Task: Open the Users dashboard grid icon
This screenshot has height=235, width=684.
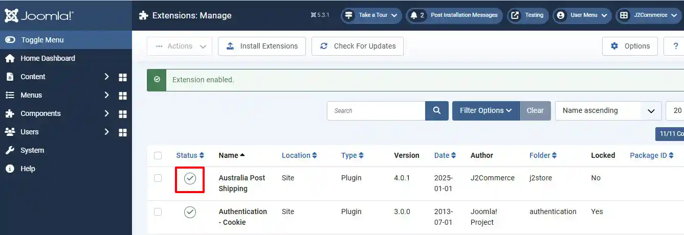Action: click(x=123, y=132)
